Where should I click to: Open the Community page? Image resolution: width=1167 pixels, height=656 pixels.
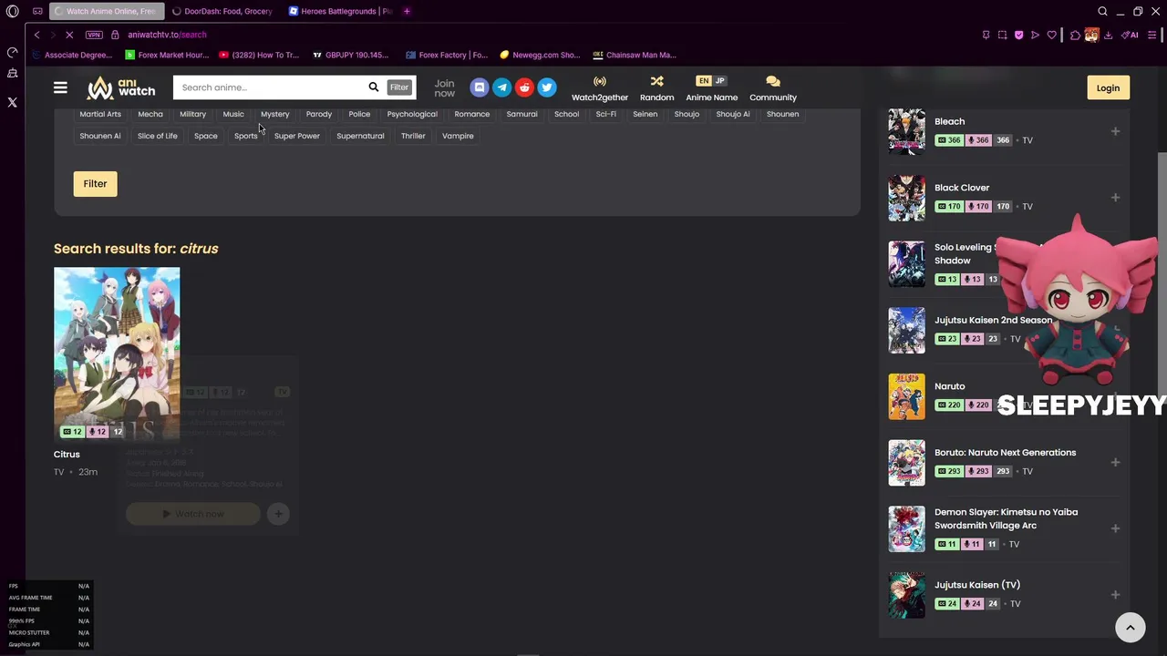coord(773,88)
